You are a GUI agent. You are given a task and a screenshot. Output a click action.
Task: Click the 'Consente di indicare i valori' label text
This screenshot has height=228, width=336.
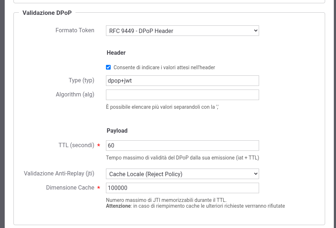click(x=164, y=67)
